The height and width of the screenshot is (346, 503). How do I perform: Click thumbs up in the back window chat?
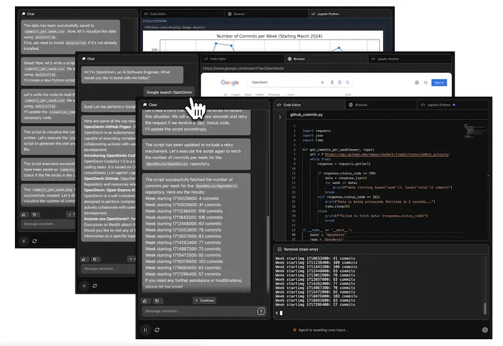coord(24,214)
